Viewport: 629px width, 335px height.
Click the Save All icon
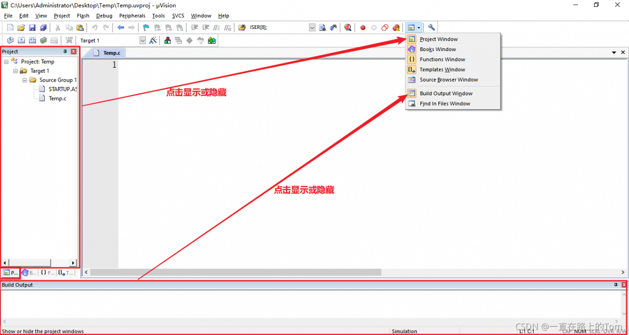(43, 28)
